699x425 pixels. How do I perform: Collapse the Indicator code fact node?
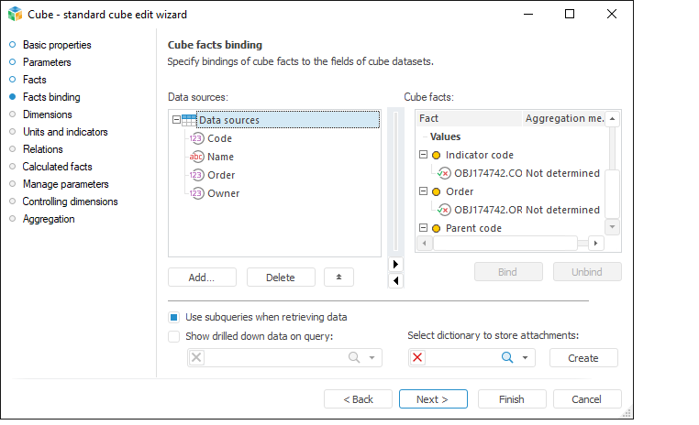423,155
